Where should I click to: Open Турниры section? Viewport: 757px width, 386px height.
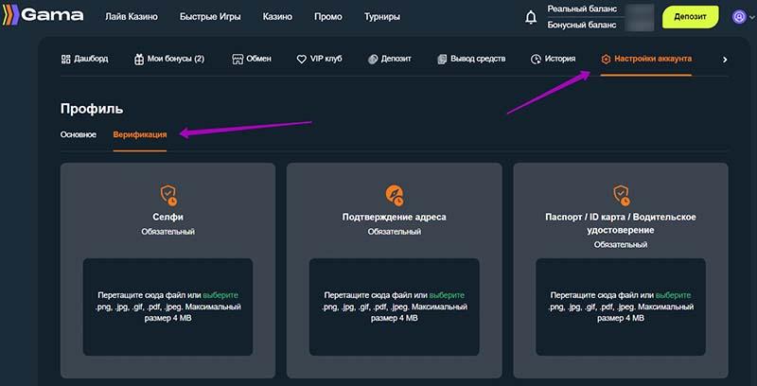point(382,17)
